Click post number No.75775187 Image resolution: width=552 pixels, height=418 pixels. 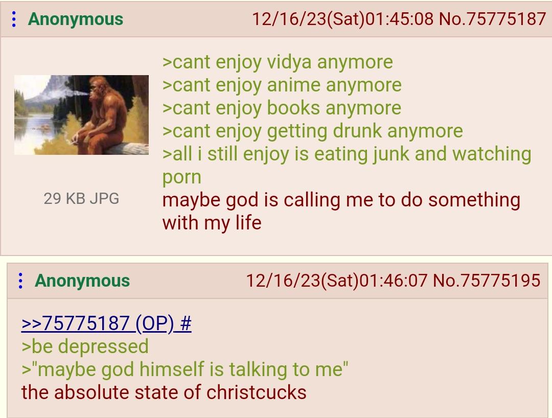pos(493,19)
